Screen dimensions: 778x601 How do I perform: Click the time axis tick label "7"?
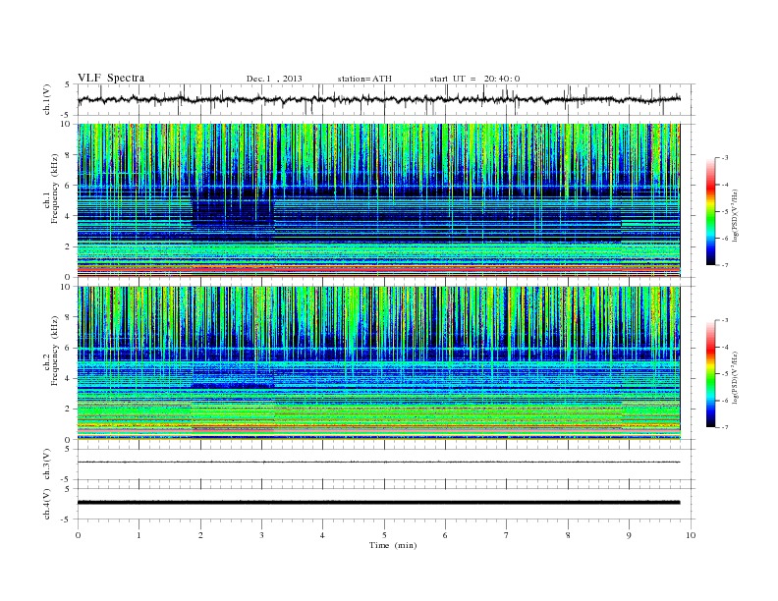point(507,535)
